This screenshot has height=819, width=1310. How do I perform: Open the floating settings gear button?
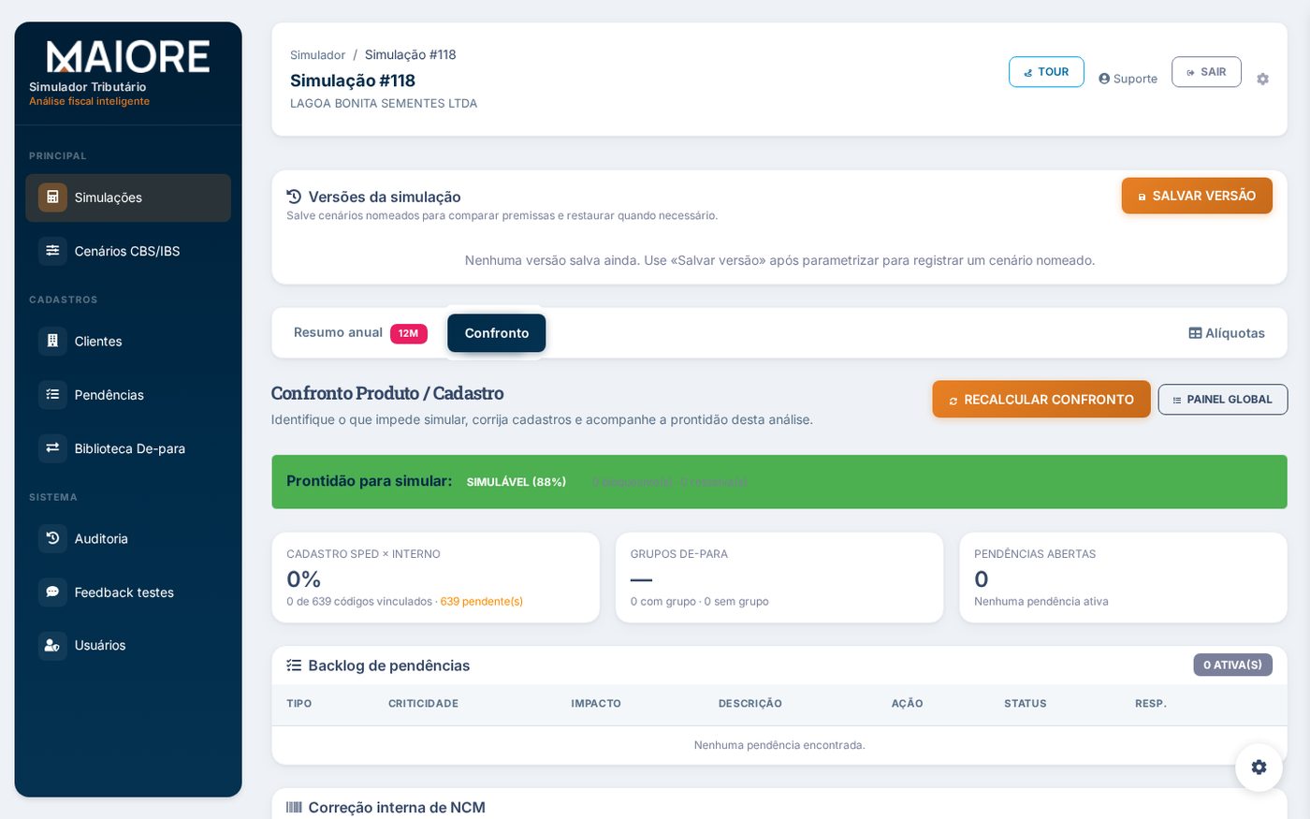tap(1259, 768)
